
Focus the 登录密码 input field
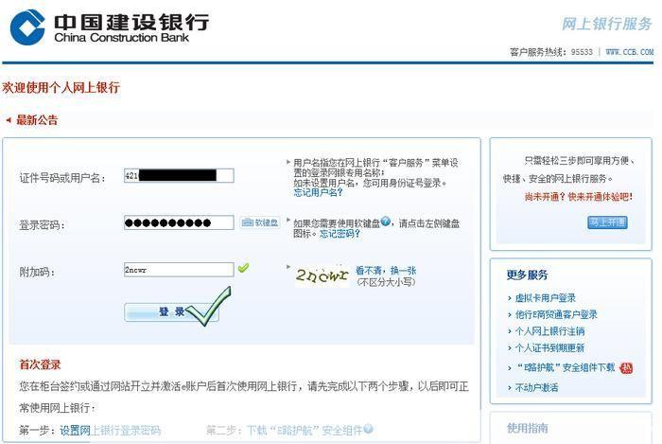pyautogui.click(x=179, y=222)
